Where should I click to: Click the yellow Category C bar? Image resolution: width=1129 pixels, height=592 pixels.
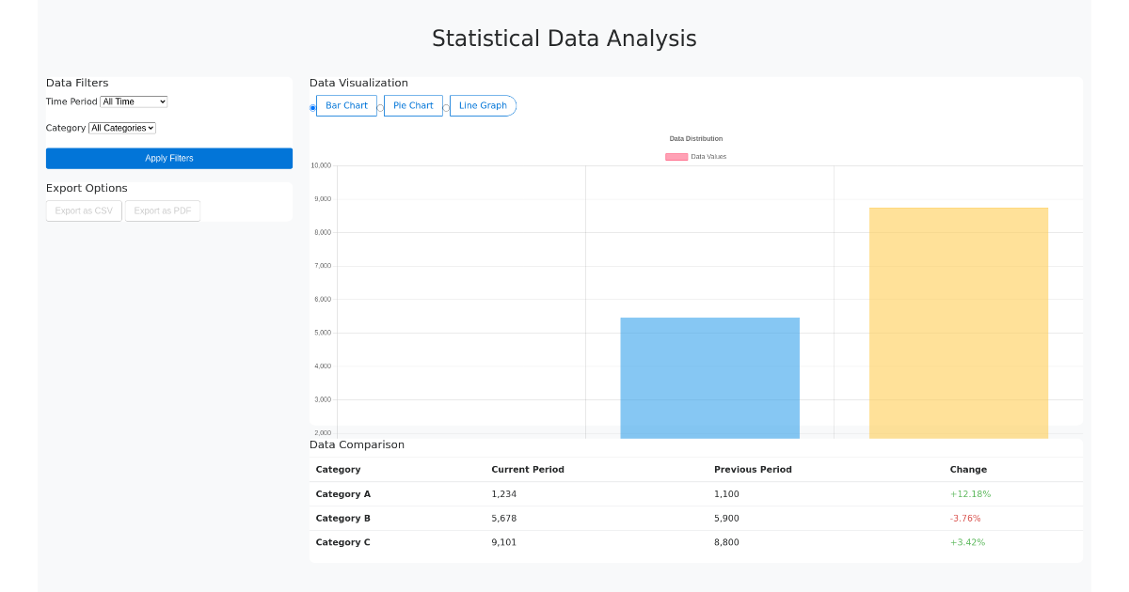958,319
